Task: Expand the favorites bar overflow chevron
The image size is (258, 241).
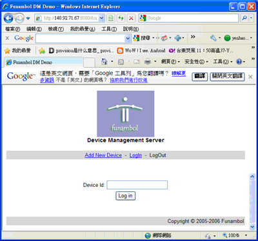Action: coord(253,47)
